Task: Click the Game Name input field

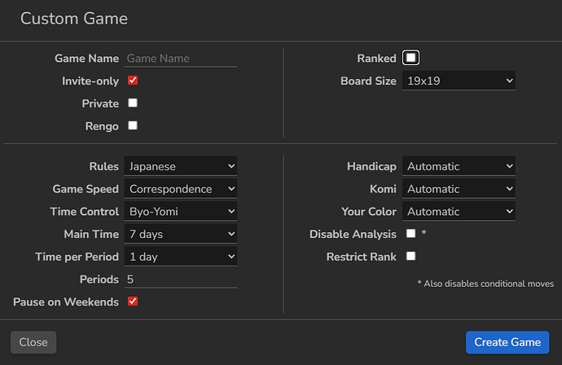Action: [181, 59]
